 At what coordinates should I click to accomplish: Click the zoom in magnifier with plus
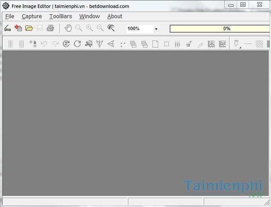coord(90,28)
